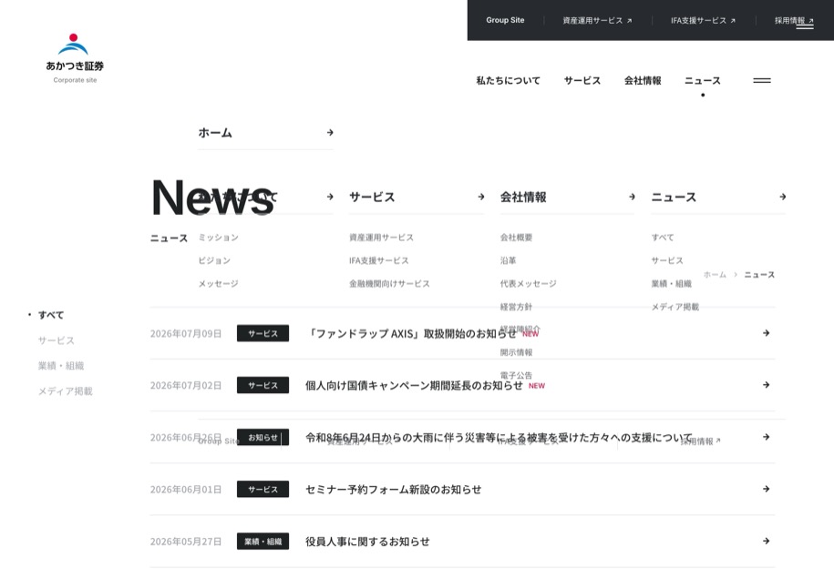Select 私たちについて in main navigation

[508, 81]
